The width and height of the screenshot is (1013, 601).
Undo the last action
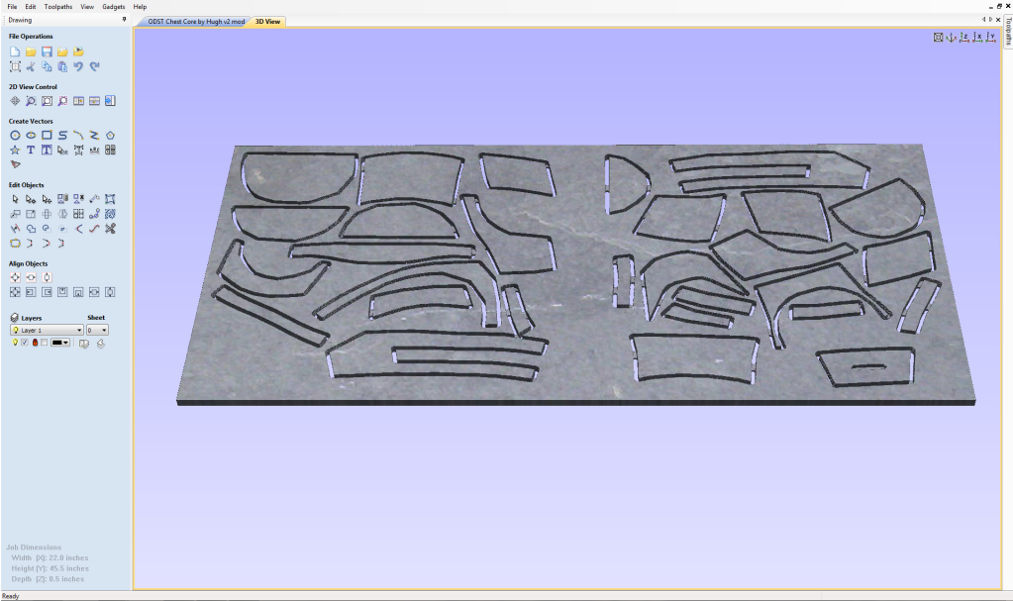[78, 66]
